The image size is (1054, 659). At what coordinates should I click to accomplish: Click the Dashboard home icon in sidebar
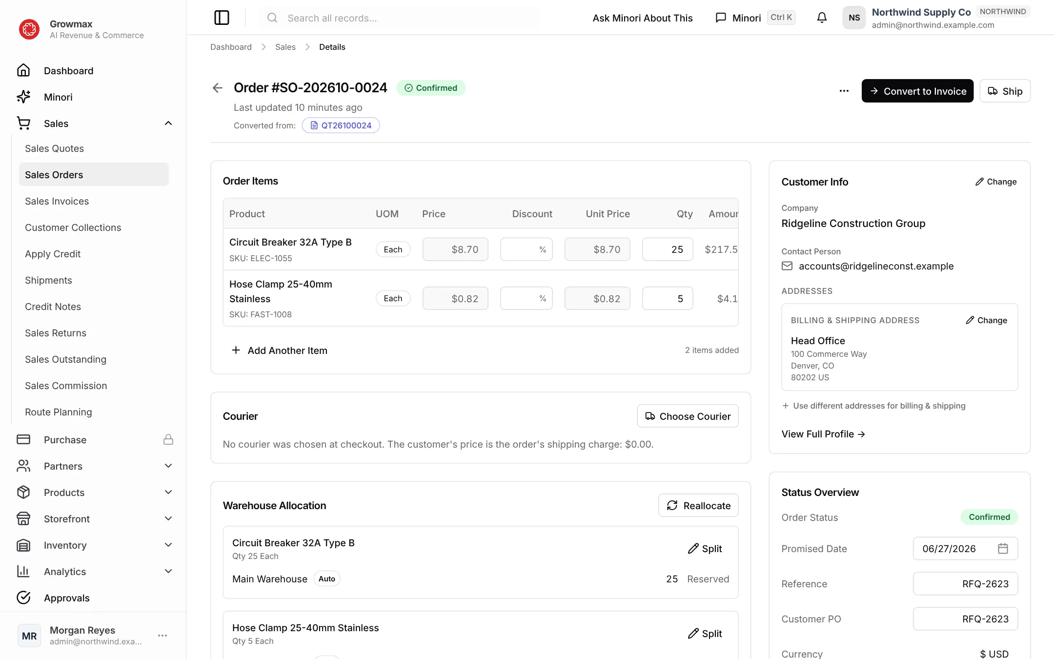click(x=23, y=70)
